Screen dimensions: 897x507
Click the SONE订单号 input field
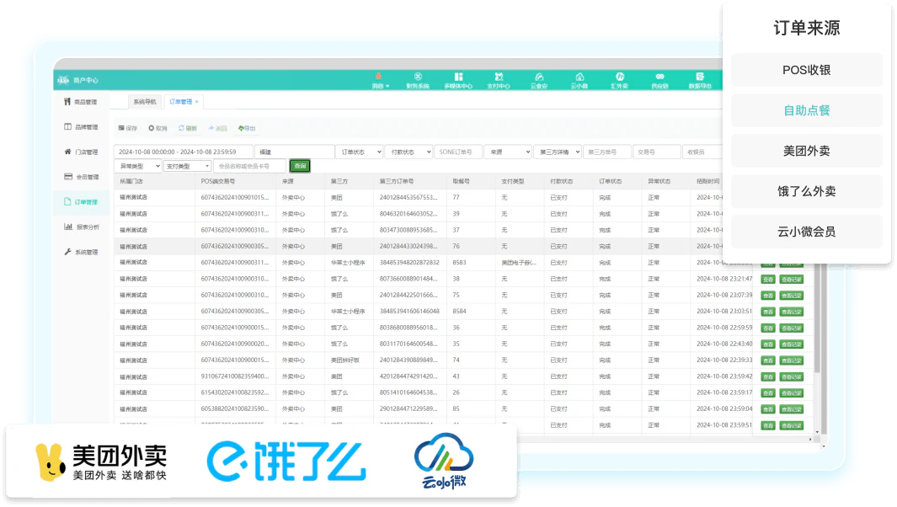coord(457,152)
